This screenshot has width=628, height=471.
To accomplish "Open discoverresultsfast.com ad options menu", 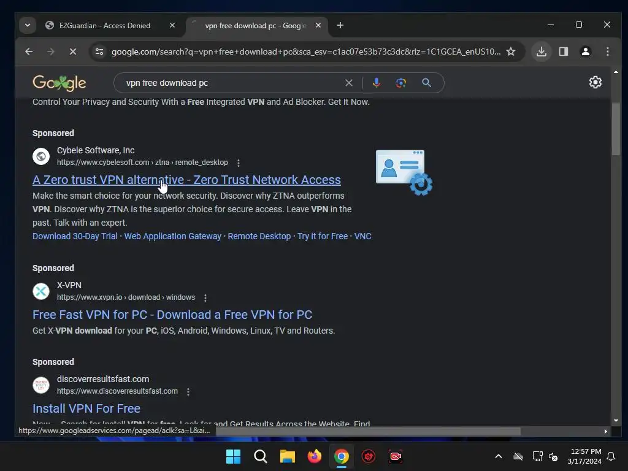I will click(x=188, y=392).
